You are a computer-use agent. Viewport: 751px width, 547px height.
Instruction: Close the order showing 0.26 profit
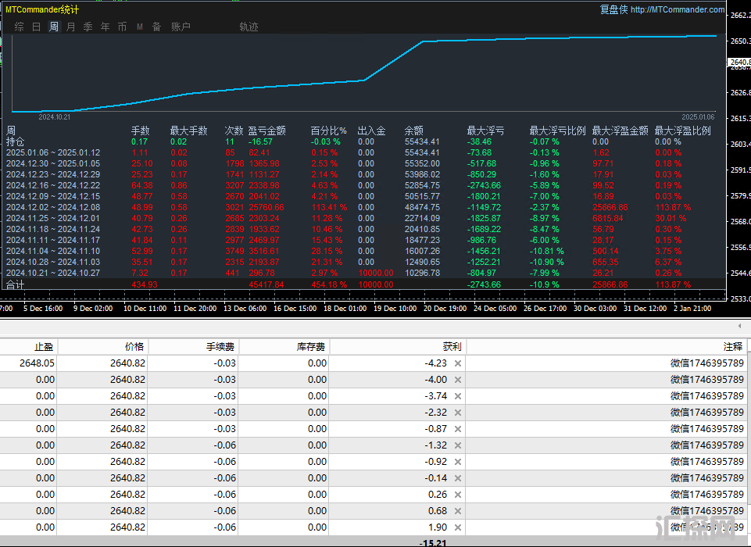click(x=458, y=495)
